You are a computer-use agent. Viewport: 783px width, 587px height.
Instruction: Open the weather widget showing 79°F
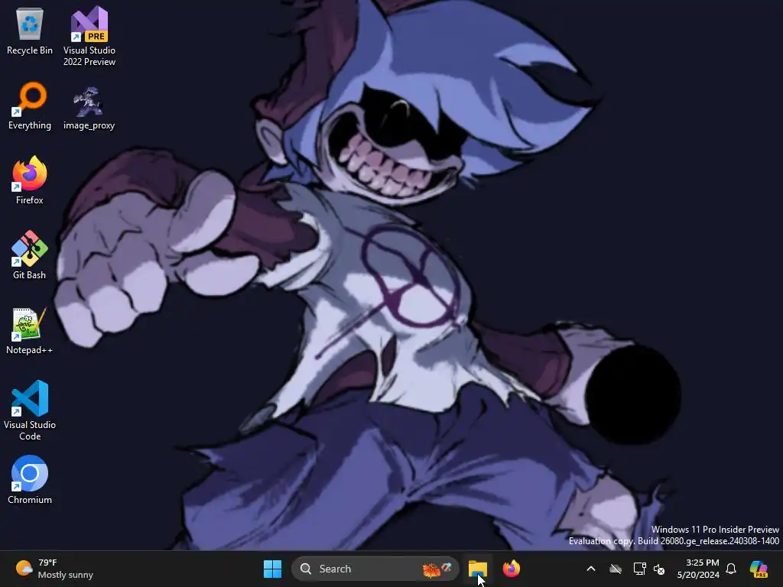coord(54,569)
